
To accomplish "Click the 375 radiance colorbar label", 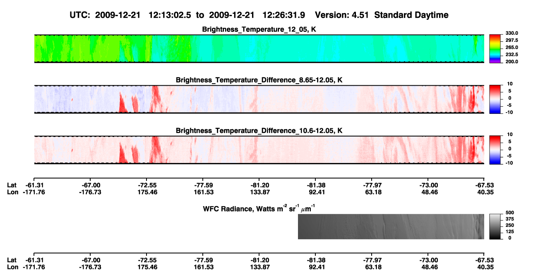I will coord(509,219).
